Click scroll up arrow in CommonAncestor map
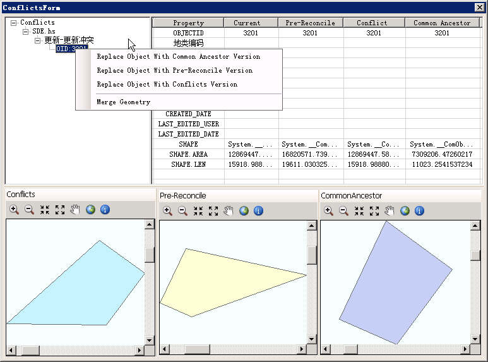Viewport: 488px width, 362px height. point(475,226)
